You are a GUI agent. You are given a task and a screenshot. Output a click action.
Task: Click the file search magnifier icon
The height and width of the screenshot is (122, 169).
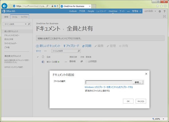pyautogui.click(x=79, y=51)
